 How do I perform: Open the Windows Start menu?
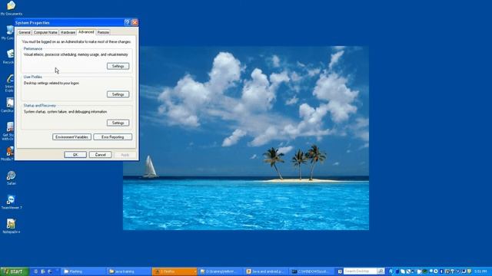15,271
